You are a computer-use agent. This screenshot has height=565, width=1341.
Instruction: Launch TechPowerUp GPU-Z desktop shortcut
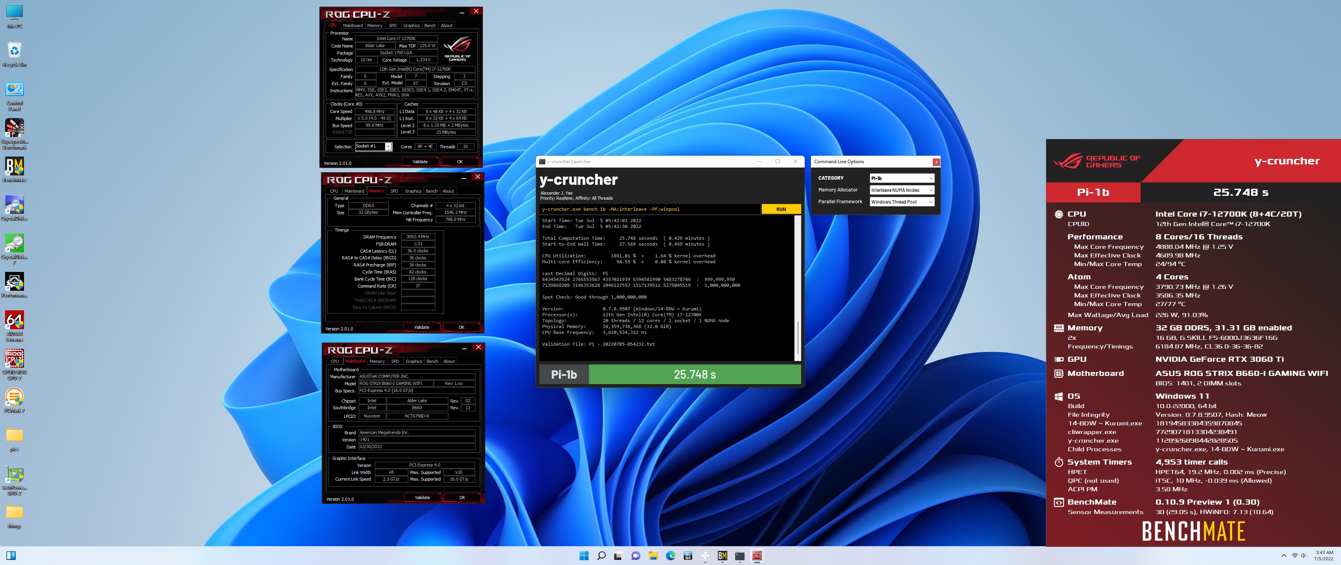click(x=14, y=480)
